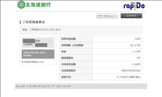Select the 次回返済期日 label cell
The image size is (162, 97).
(x=76, y=71)
